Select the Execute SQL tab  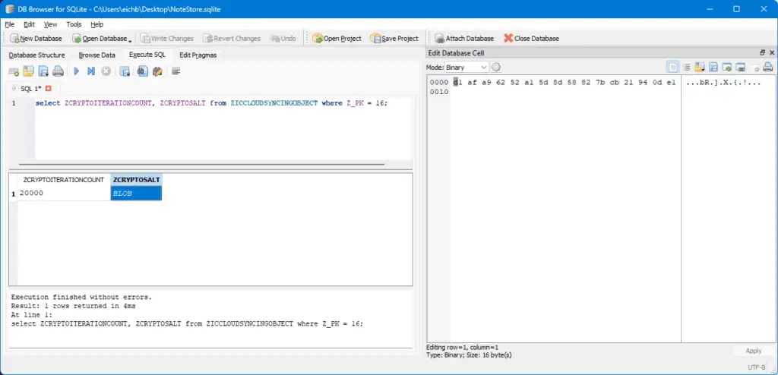[x=147, y=55]
